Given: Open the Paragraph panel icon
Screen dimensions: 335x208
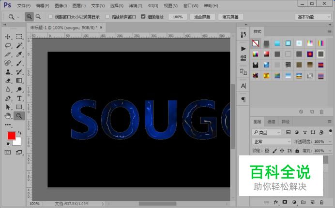Looking at the screenshot, I should (243, 99).
